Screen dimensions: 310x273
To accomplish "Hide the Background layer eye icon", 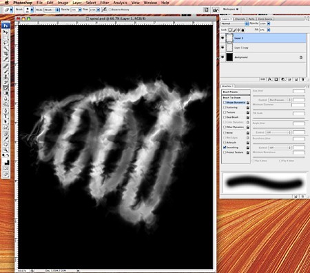I will (x=223, y=57).
